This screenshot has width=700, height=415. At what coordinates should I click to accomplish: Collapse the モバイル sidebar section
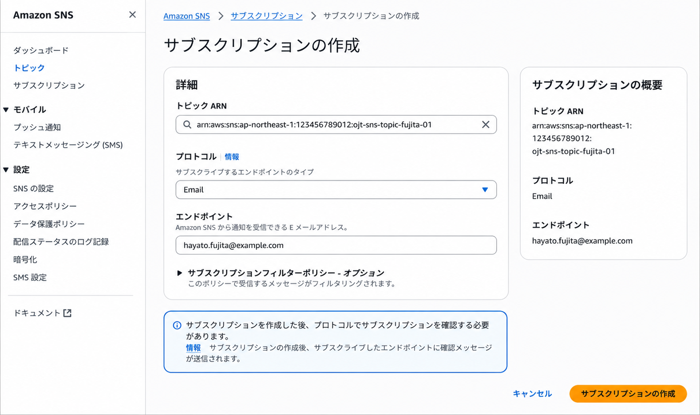pyautogui.click(x=6, y=110)
